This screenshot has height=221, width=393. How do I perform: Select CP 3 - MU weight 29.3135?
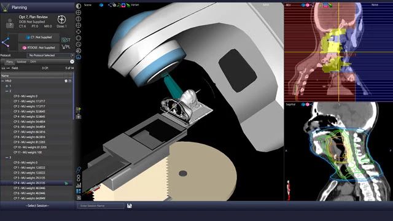tap(29, 178)
